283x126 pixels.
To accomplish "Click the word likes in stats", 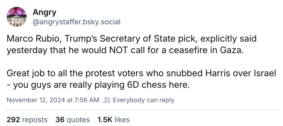I will pyautogui.click(x=122, y=120).
